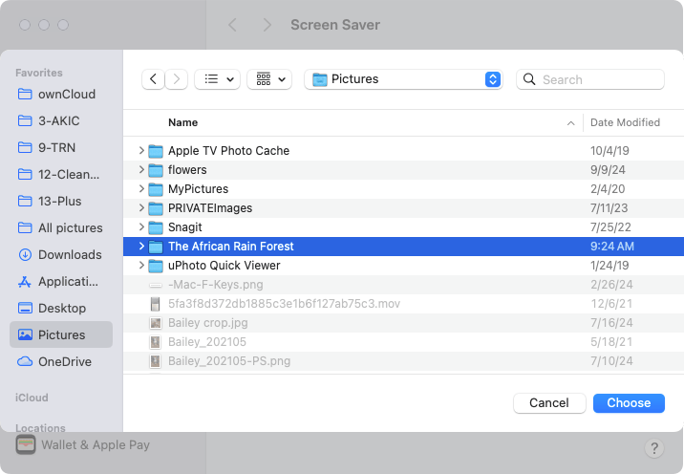This screenshot has width=684, height=474.
Task: Expand the flowers folder disclosure arrow
Action: pos(140,170)
